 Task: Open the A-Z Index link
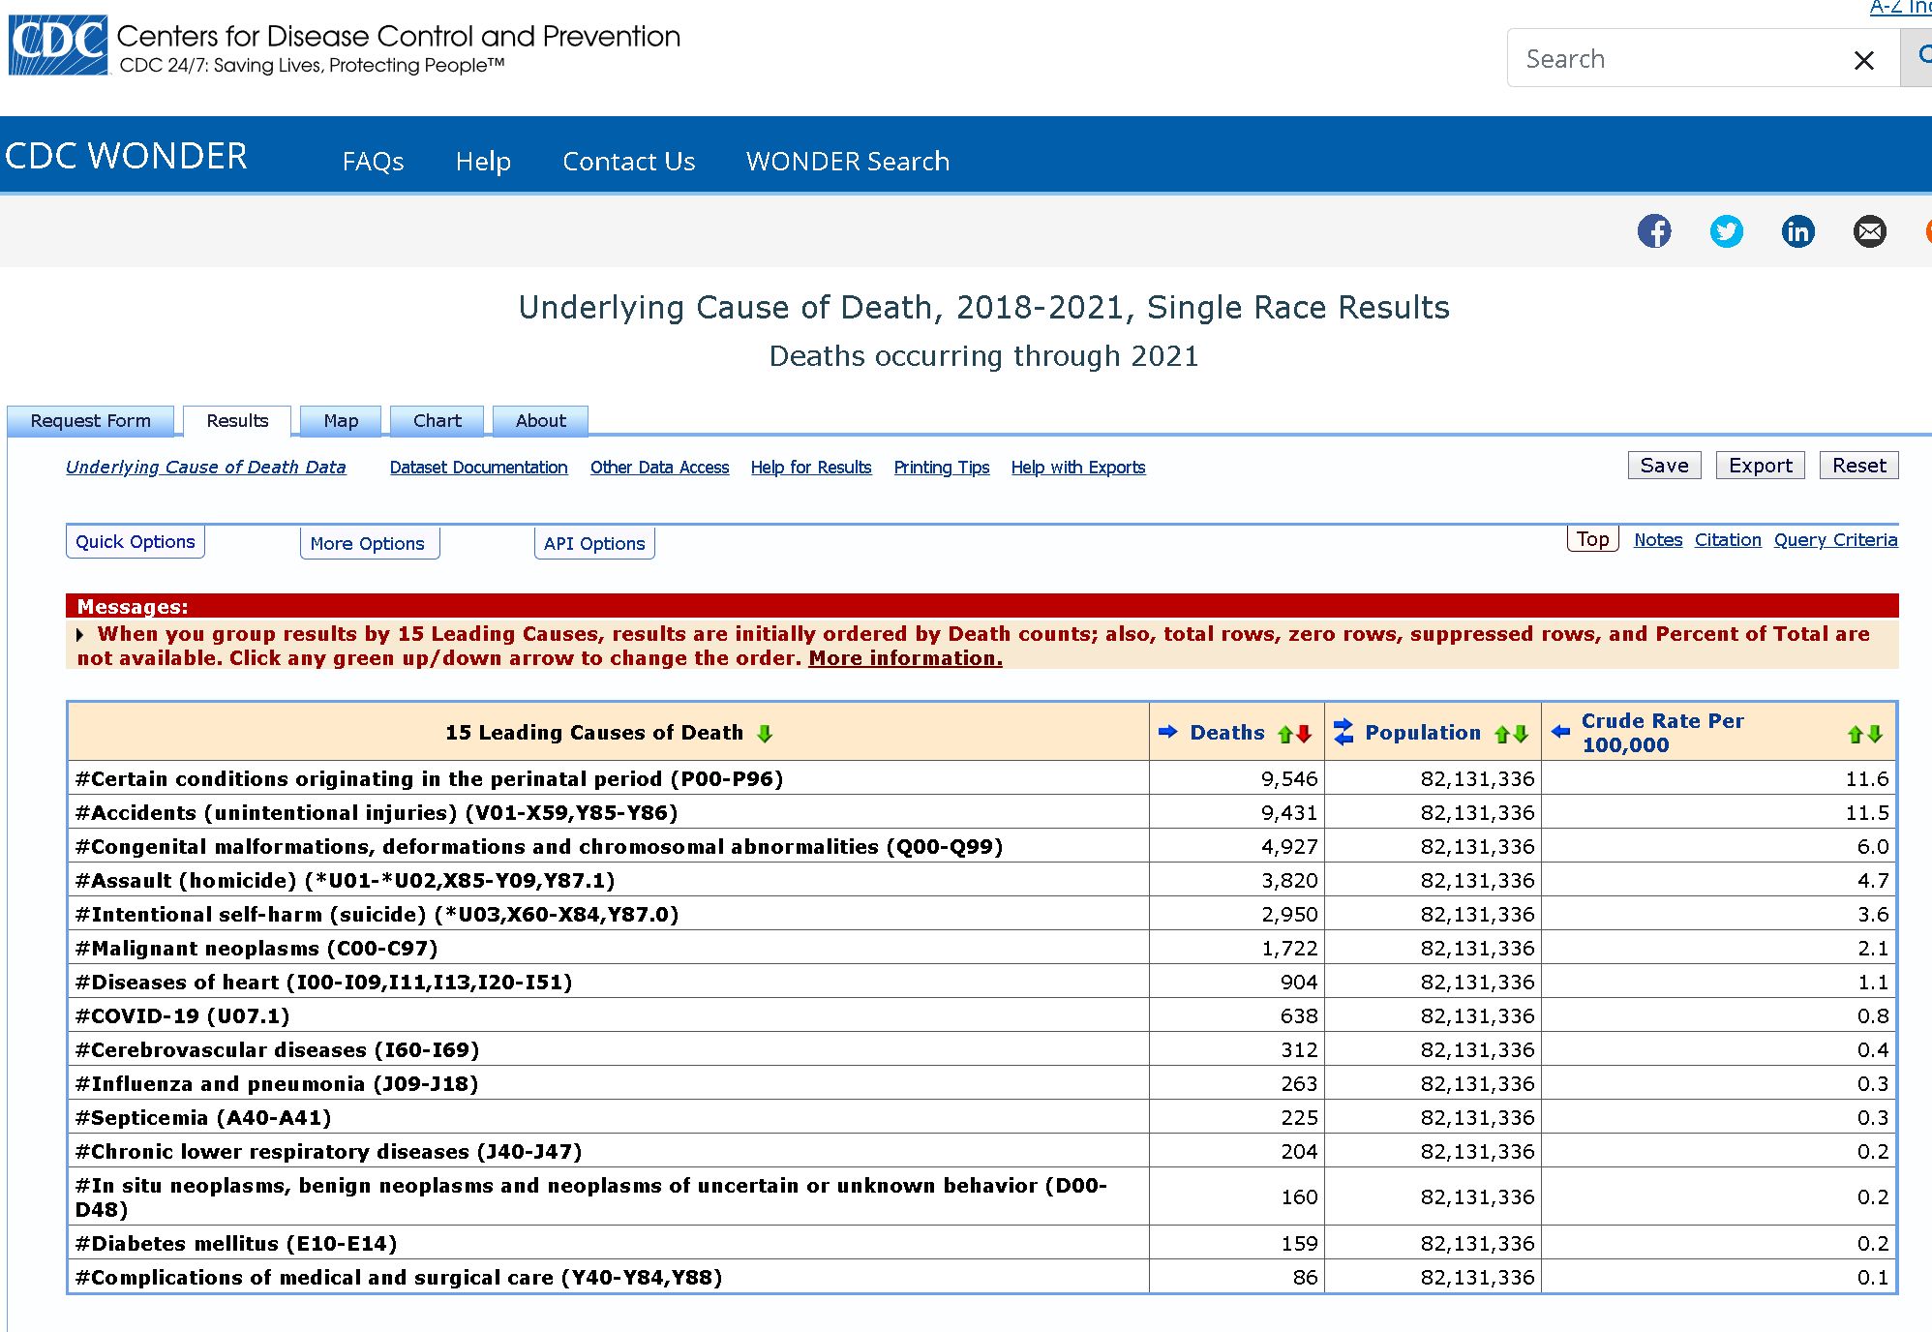(1901, 7)
